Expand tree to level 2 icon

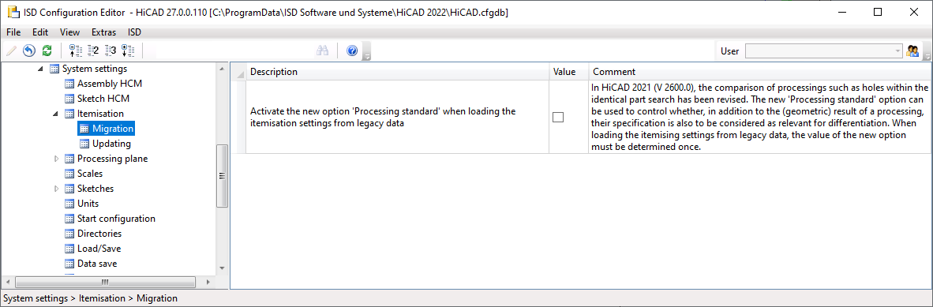point(93,51)
